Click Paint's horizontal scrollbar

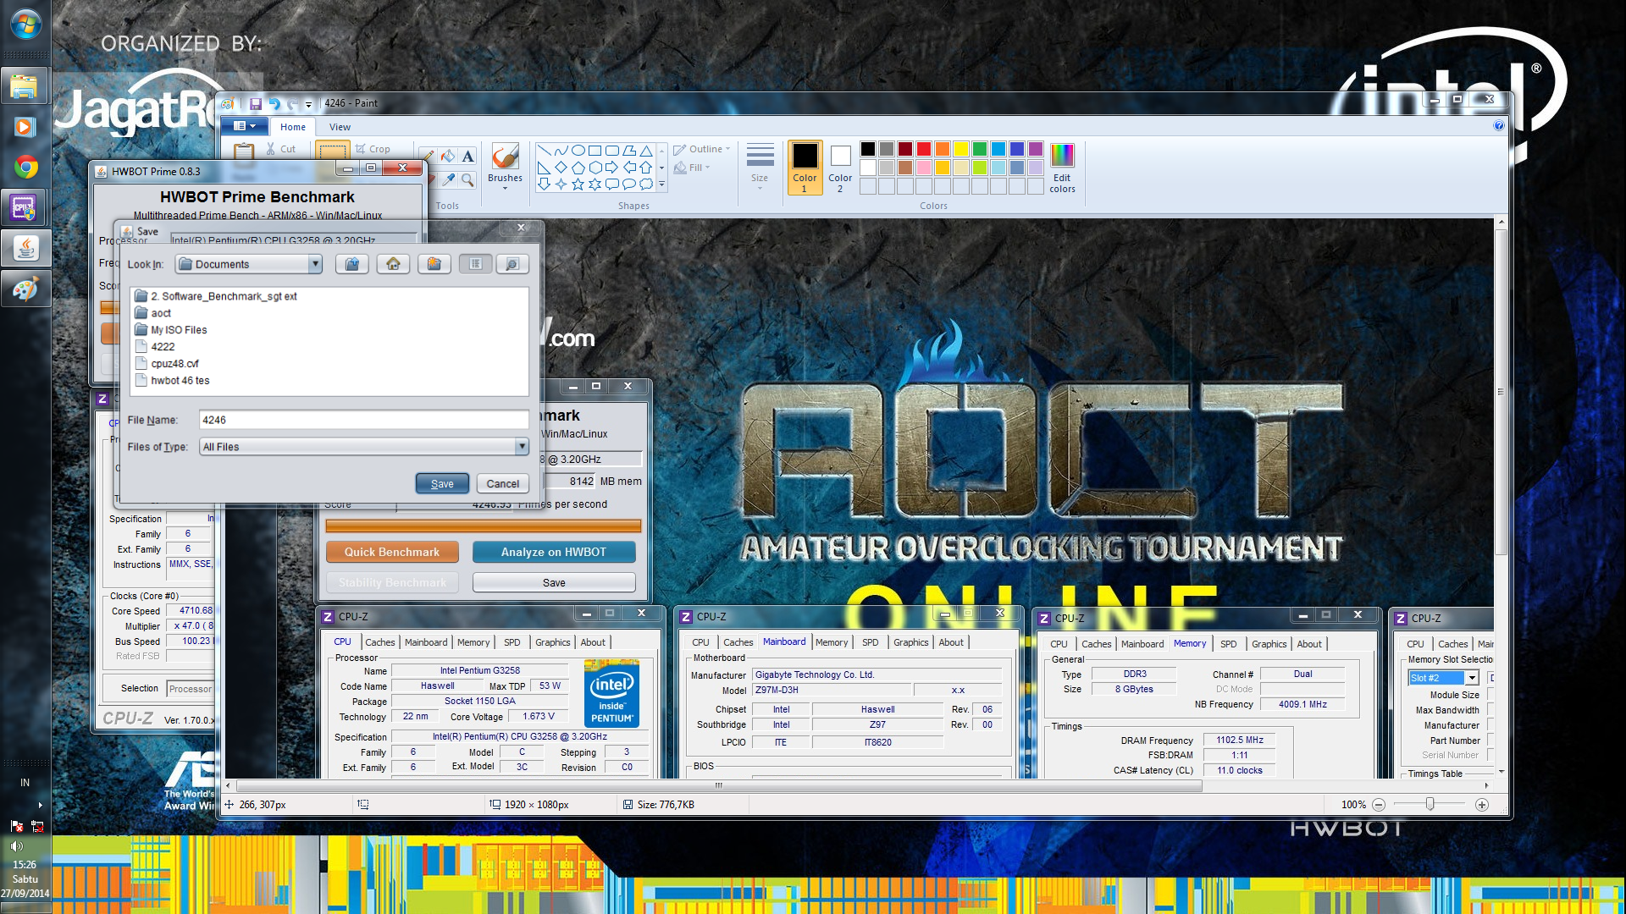[x=718, y=785]
